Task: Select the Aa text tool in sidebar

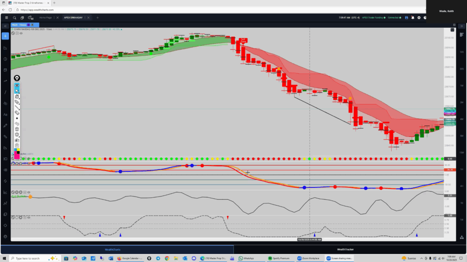Action: coord(5,114)
